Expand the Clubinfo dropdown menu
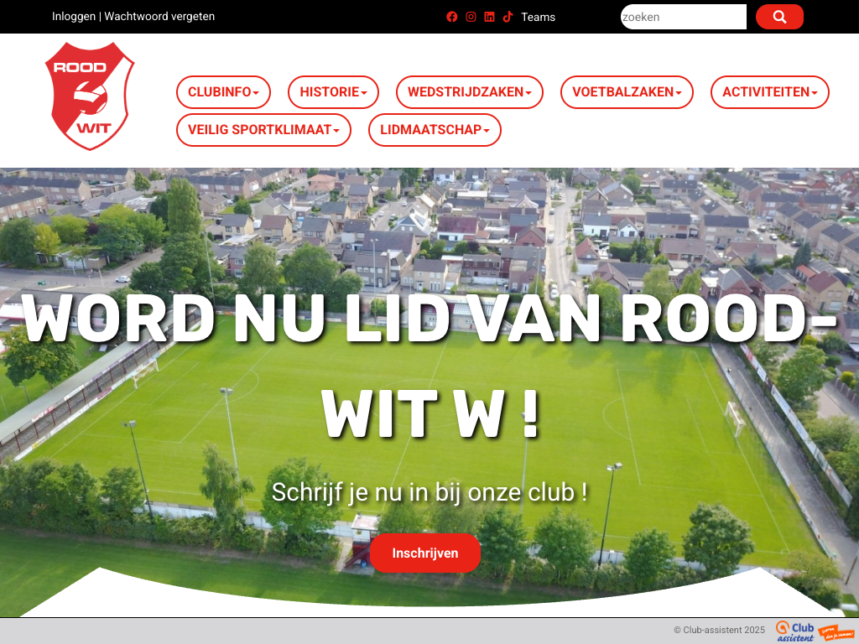This screenshot has width=859, height=644. pyautogui.click(x=223, y=92)
